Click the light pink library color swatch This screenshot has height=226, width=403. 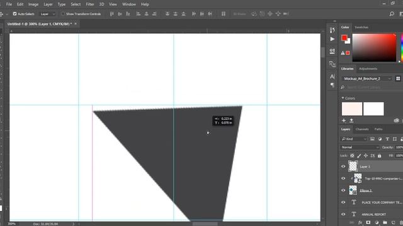(352, 109)
